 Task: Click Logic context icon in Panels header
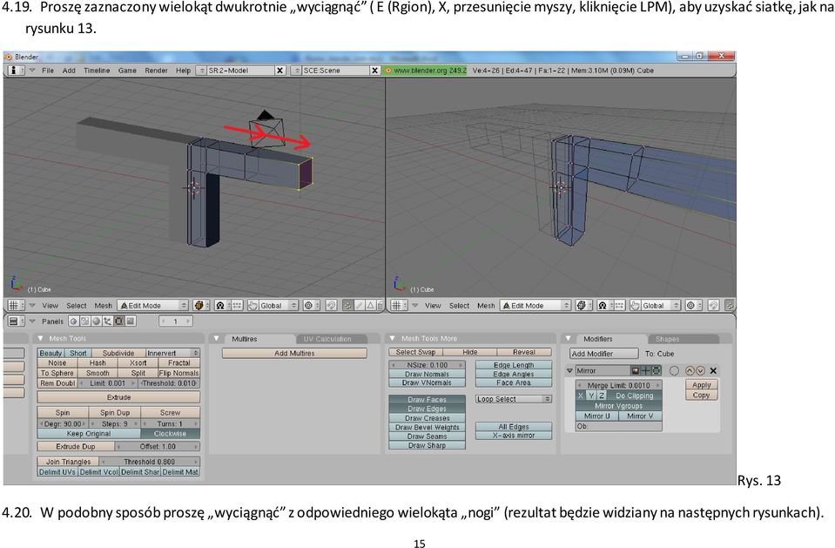click(x=73, y=321)
